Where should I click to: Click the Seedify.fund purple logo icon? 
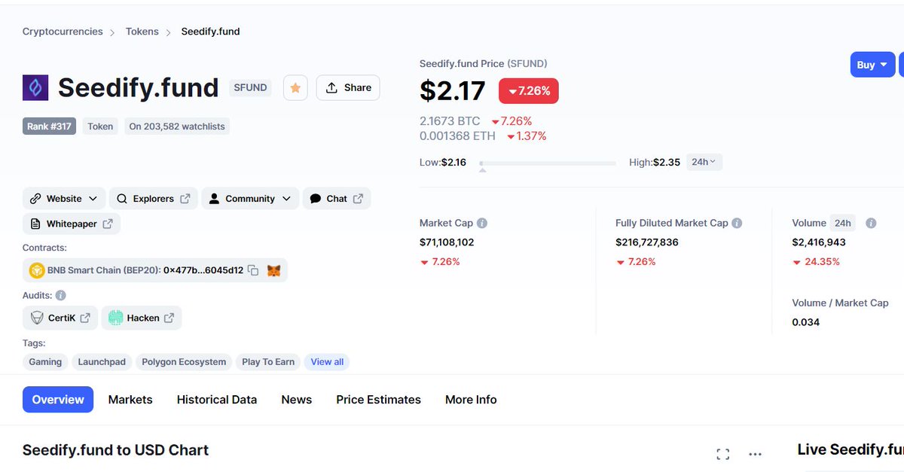point(35,88)
